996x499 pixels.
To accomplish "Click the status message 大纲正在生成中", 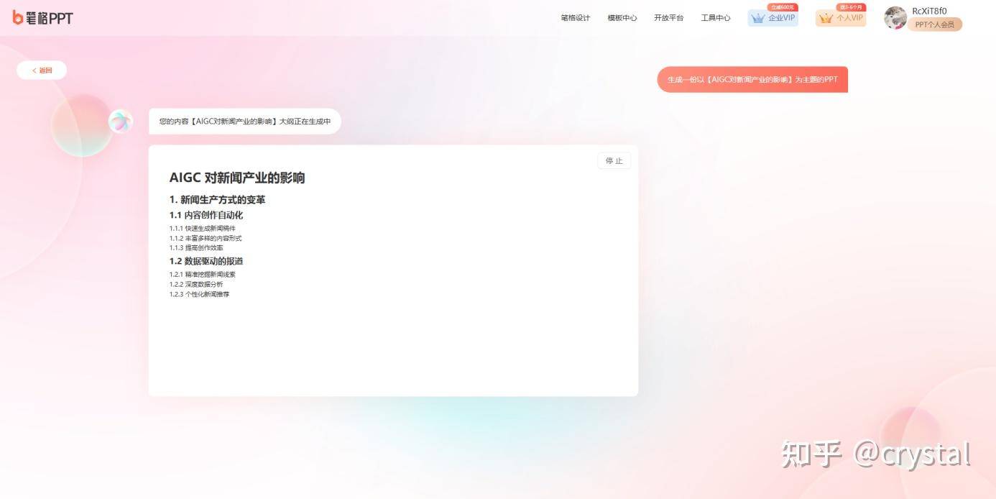I will [245, 122].
